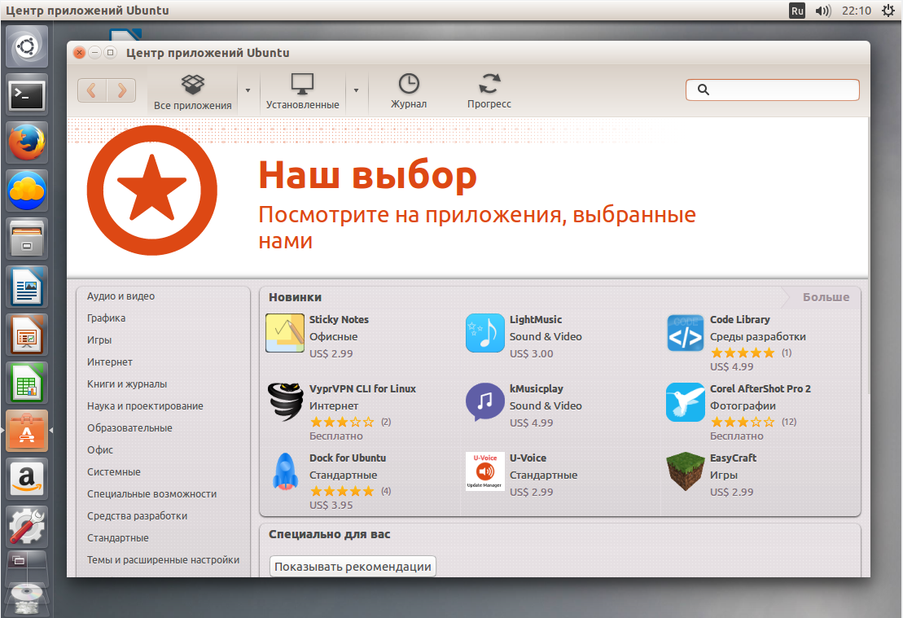Select Аудио и видео category
Image resolution: width=903 pixels, height=618 pixels.
point(121,296)
